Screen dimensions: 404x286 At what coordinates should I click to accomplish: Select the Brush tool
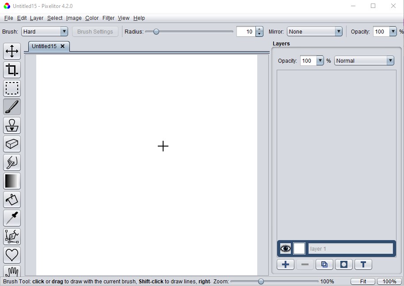(12, 107)
